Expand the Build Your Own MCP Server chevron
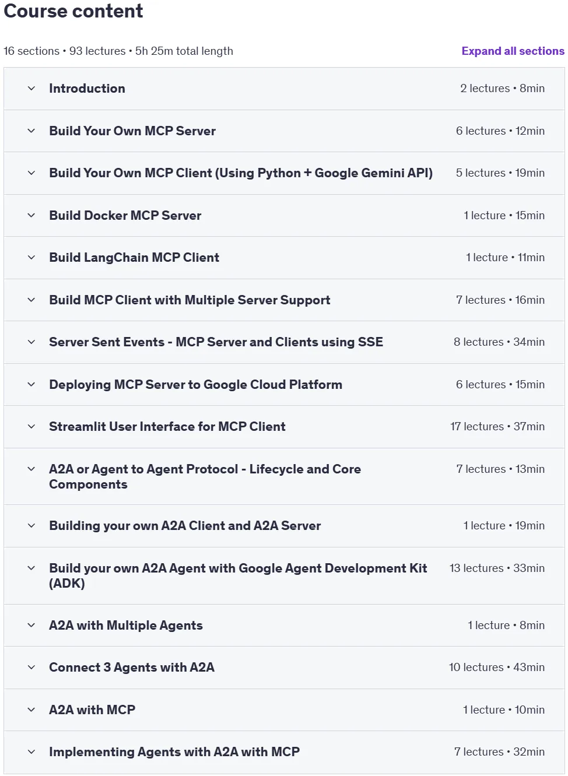 (31, 131)
